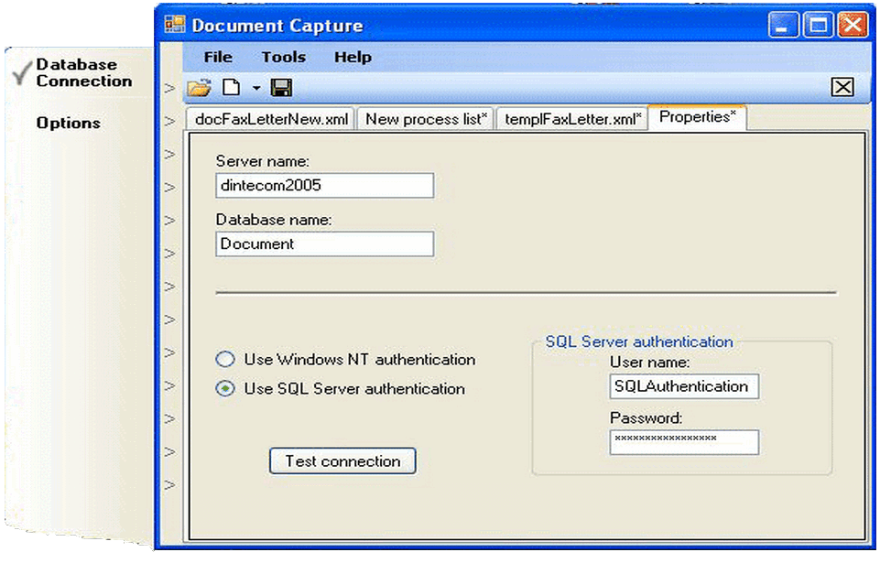Select the Use Windows NT authentication option
891x563 pixels.
(225, 359)
